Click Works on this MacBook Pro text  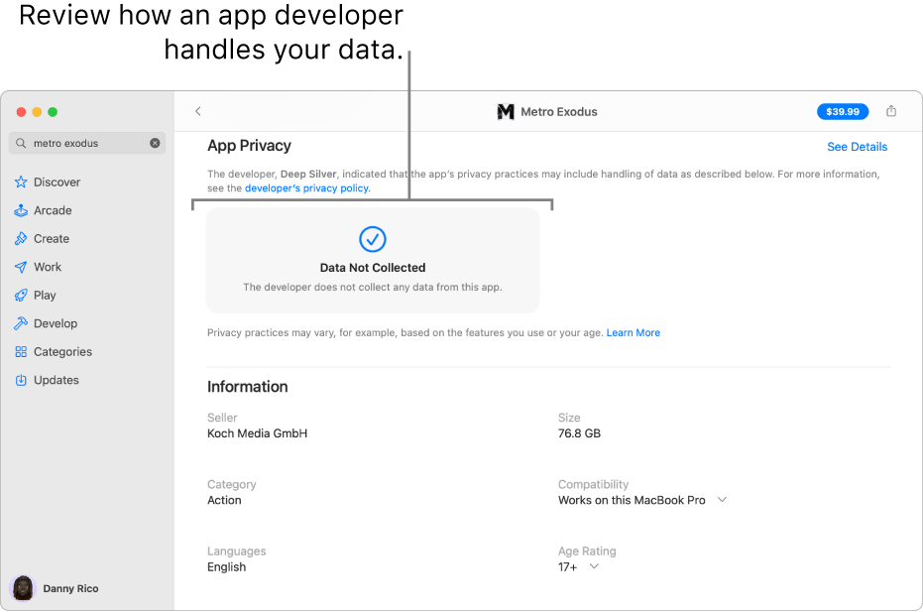(x=632, y=500)
